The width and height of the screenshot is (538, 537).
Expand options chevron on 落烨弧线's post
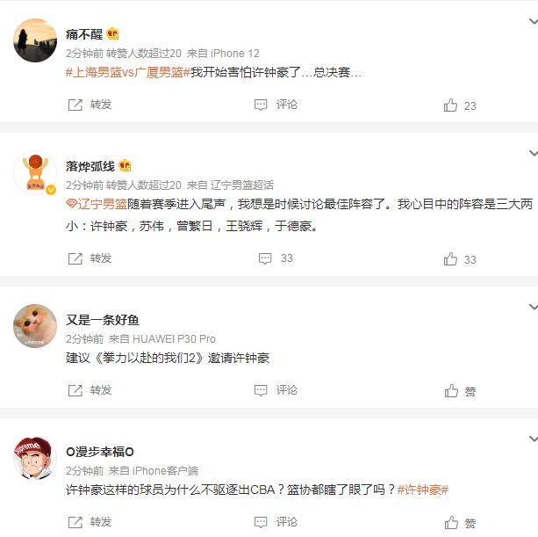point(533,153)
